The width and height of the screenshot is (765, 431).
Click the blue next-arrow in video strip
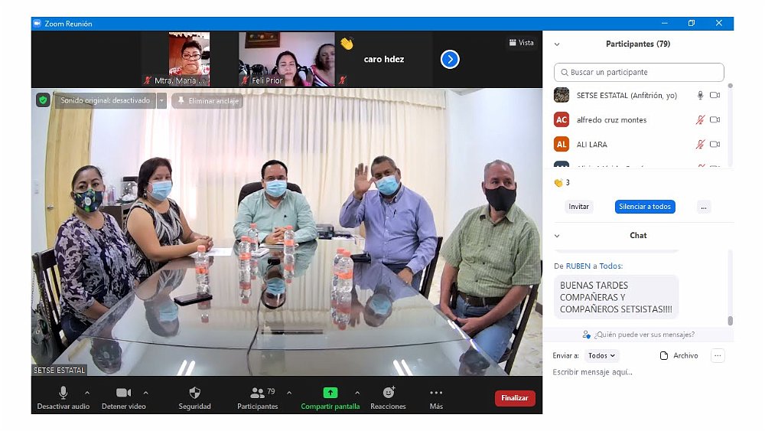[450, 59]
